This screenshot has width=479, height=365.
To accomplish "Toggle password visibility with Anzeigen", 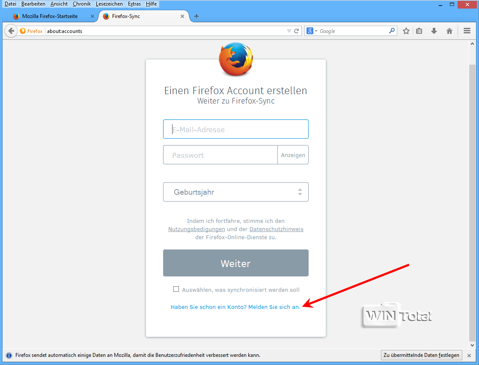I will click(x=293, y=155).
